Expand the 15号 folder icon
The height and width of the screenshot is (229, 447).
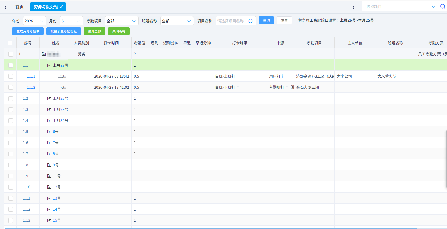tap(49, 220)
